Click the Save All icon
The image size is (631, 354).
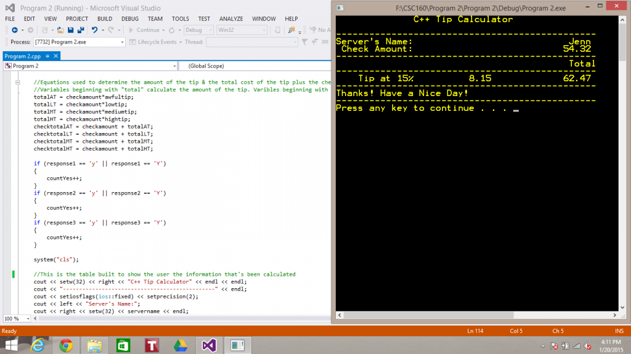81,30
